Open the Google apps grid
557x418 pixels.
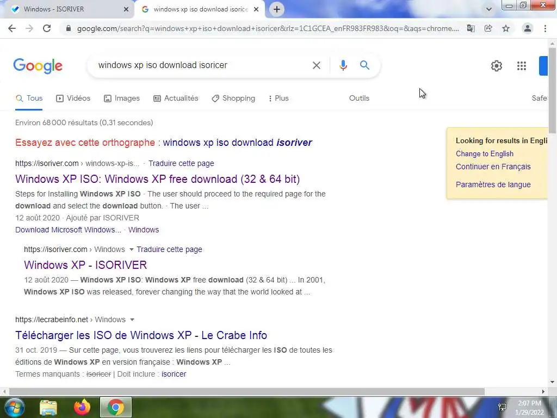click(x=522, y=66)
